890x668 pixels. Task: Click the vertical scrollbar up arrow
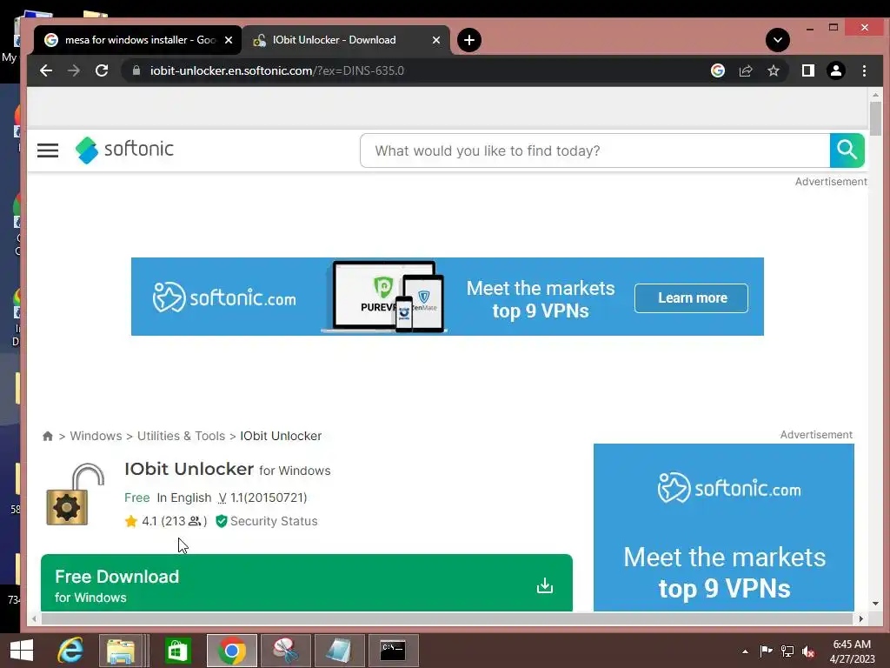[x=875, y=95]
